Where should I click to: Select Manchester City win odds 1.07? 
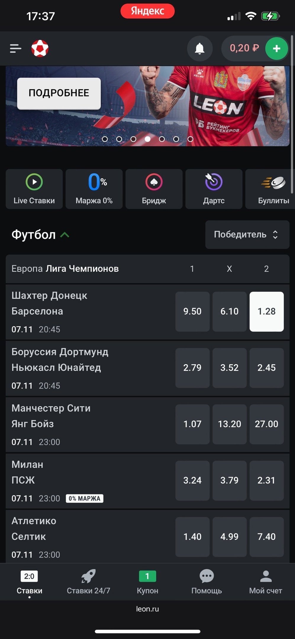click(192, 424)
